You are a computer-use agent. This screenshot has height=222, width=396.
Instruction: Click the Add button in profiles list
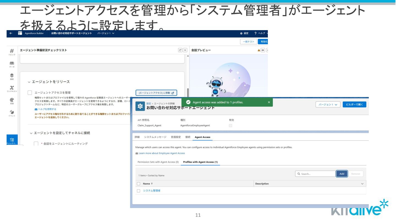[x=342, y=174]
